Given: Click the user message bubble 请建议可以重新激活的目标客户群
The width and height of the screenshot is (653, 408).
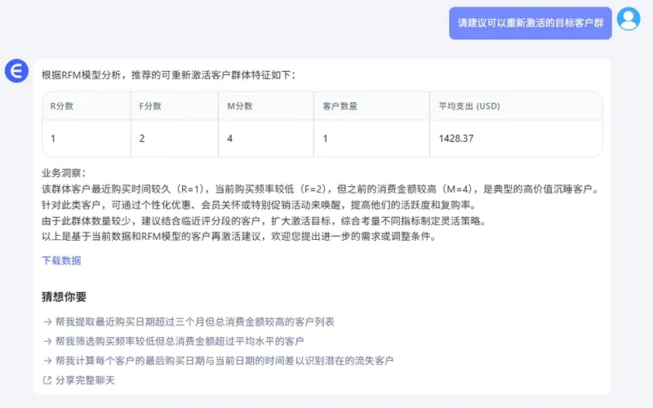Looking at the screenshot, I should click(x=530, y=23).
